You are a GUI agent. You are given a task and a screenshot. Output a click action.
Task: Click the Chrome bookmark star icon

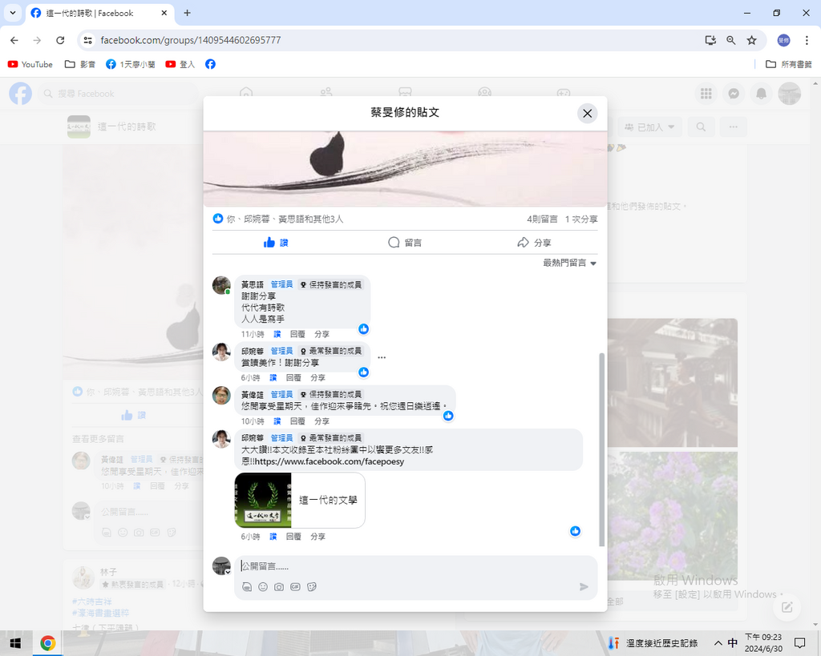click(x=751, y=40)
